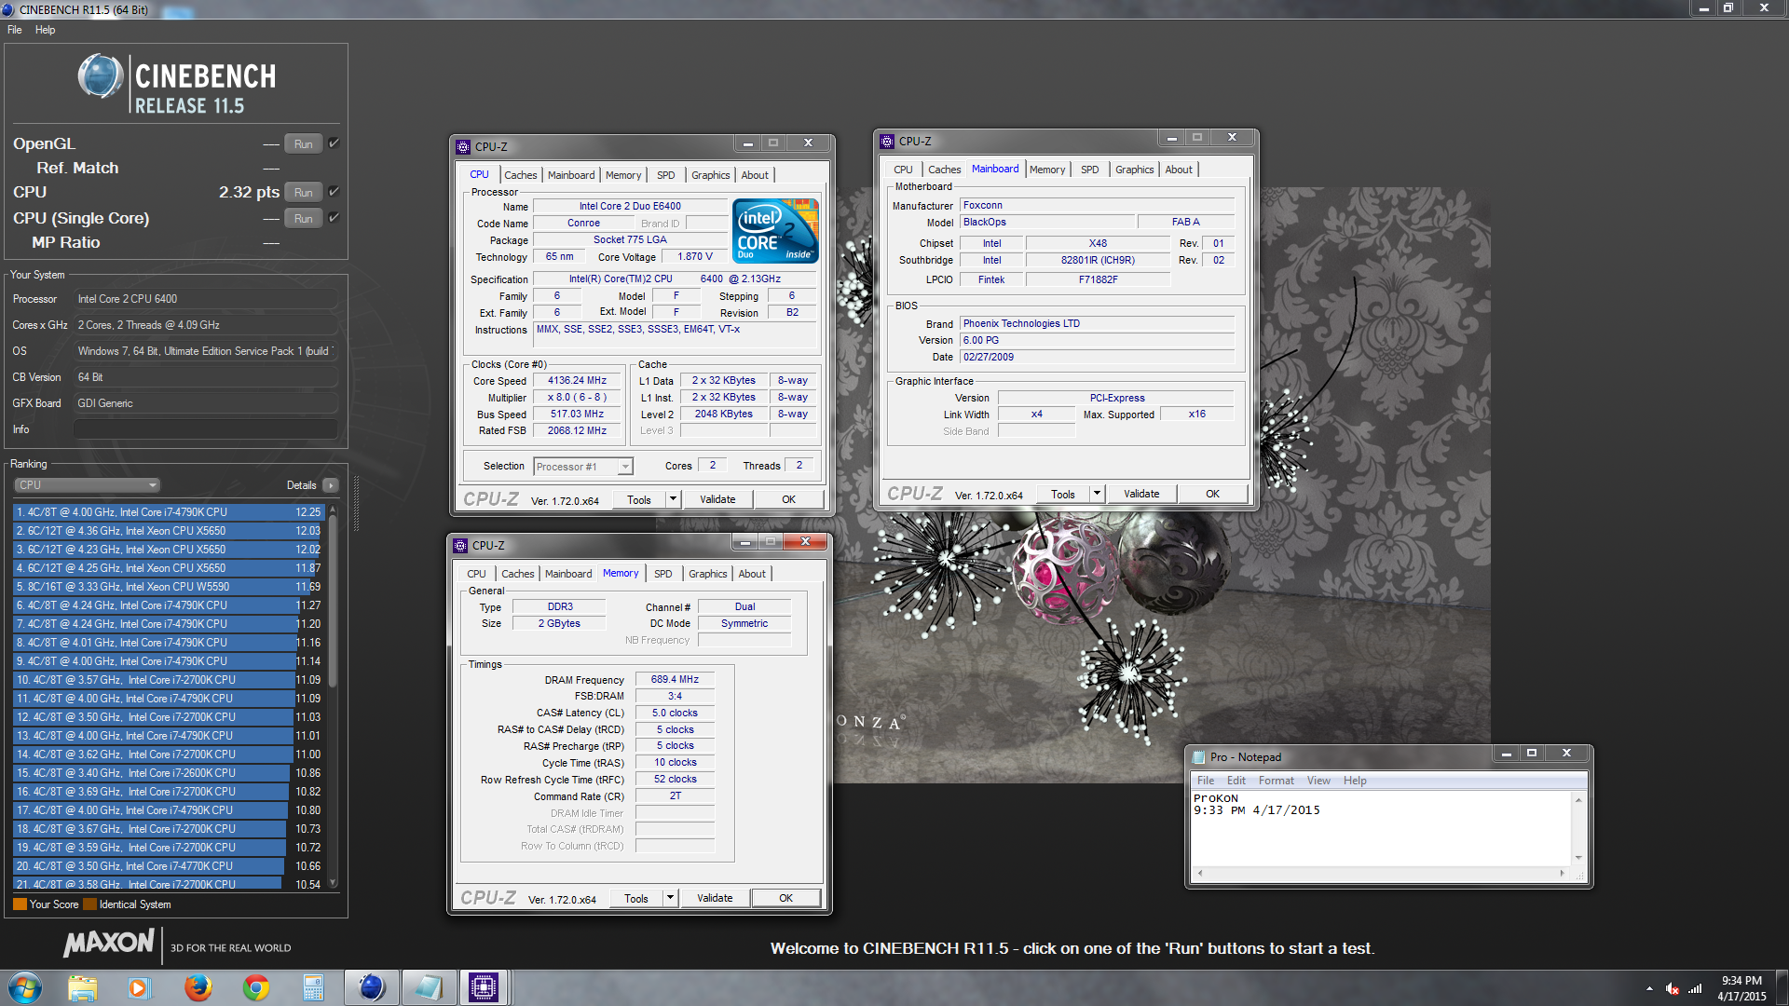Screen dimensions: 1789x1006
Task: Expand Tools dropdown in CPU-Z Mainboard window
Action: [x=1097, y=494]
